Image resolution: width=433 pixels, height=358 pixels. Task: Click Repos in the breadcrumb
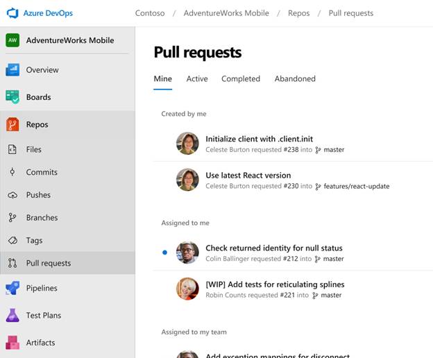coord(298,13)
